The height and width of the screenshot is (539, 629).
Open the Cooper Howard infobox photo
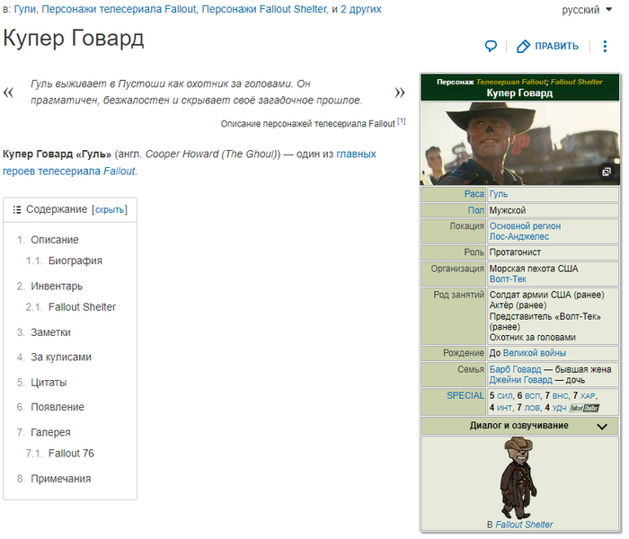click(x=519, y=143)
